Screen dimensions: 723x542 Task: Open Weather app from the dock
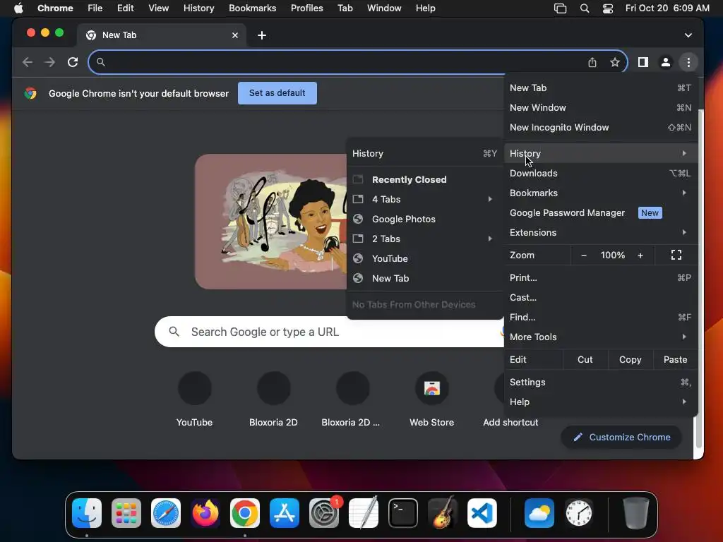click(x=539, y=513)
